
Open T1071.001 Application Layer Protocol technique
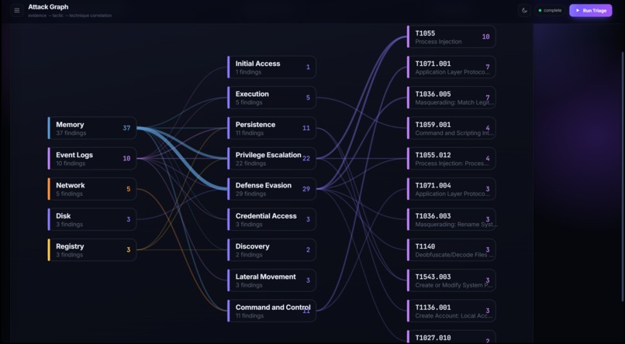tap(451, 67)
